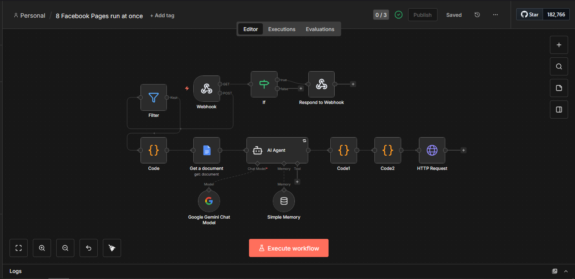
Task: Open the AI Agent node
Action: [x=277, y=150]
